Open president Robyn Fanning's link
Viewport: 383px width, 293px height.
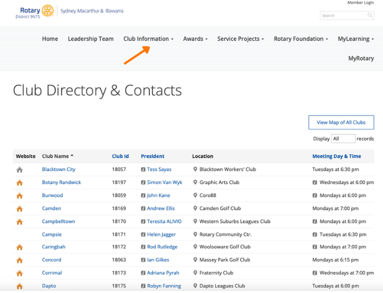(x=164, y=286)
